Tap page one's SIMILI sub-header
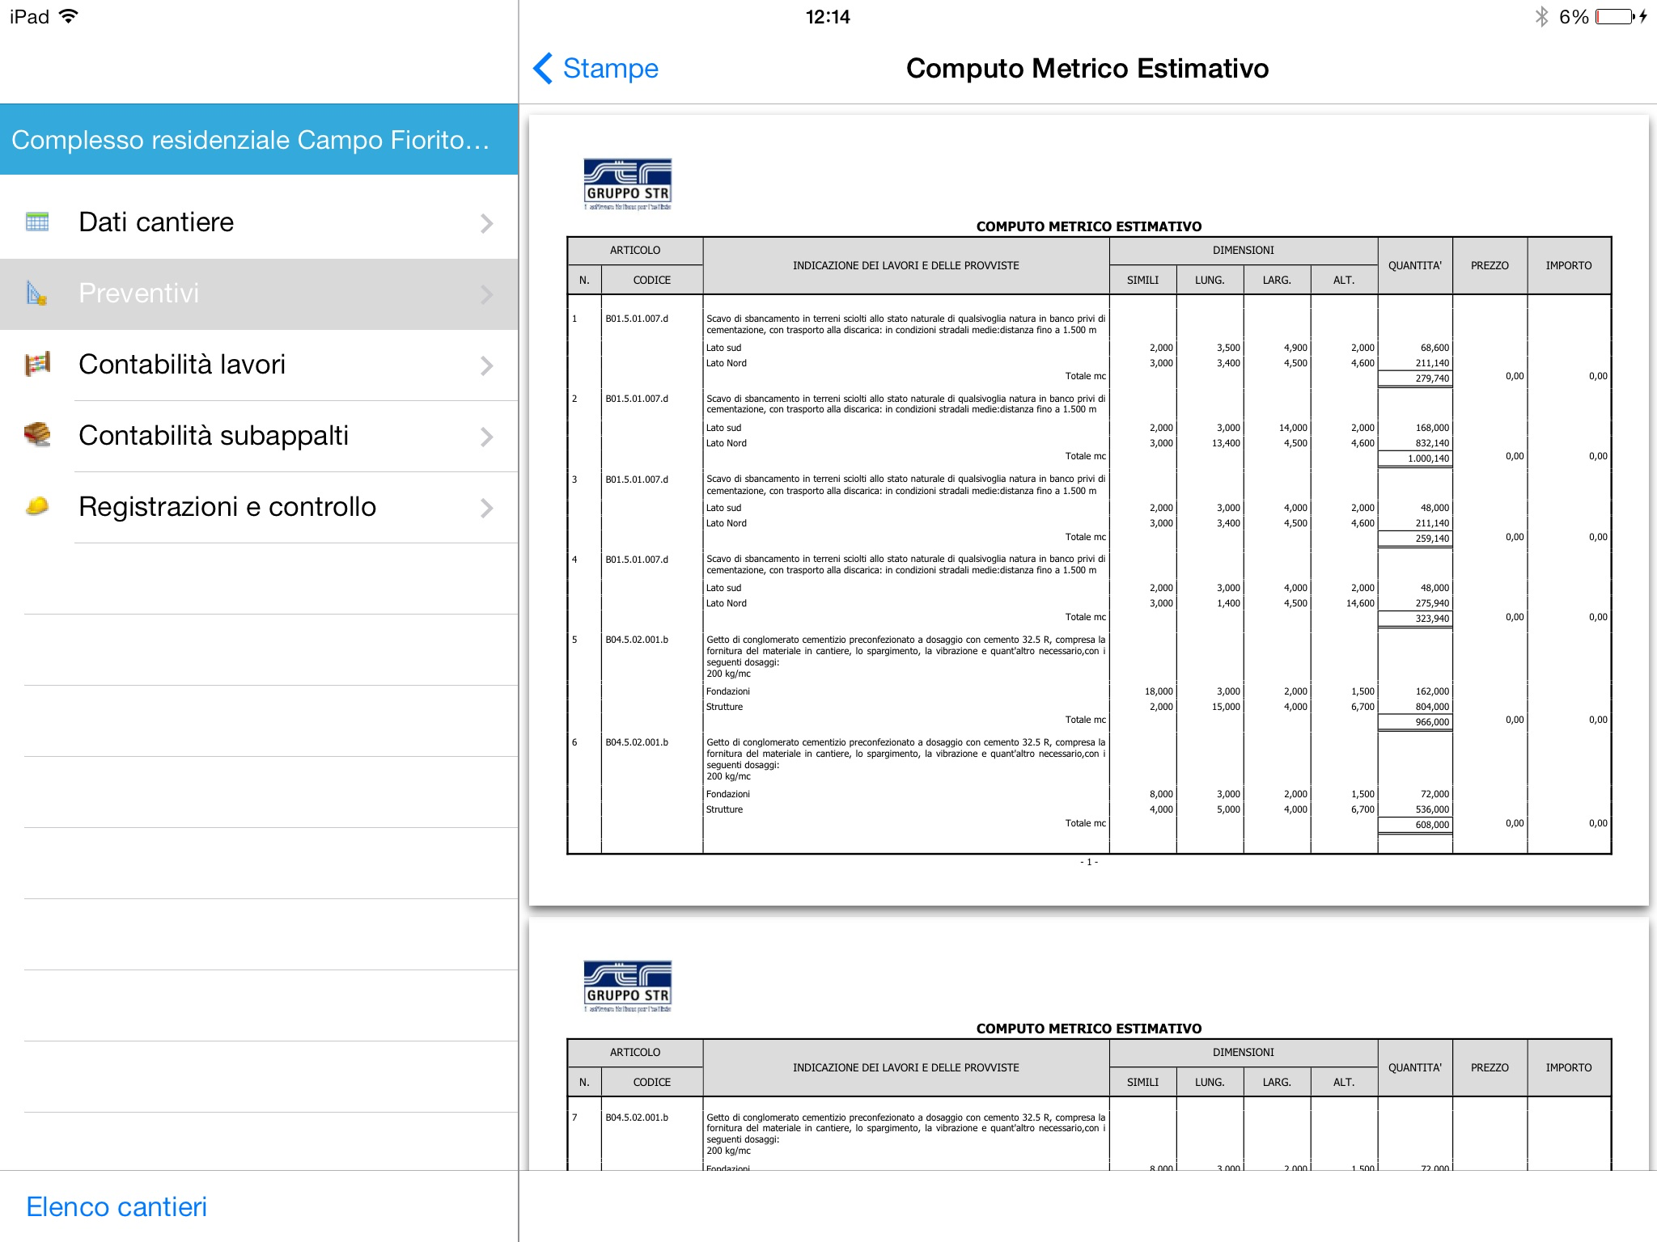The width and height of the screenshot is (1657, 1242). coord(1142,280)
